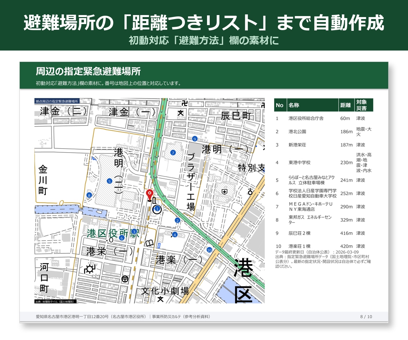Click 辰巳荘２棟 in the table
The image size is (408, 340).
tap(300, 233)
